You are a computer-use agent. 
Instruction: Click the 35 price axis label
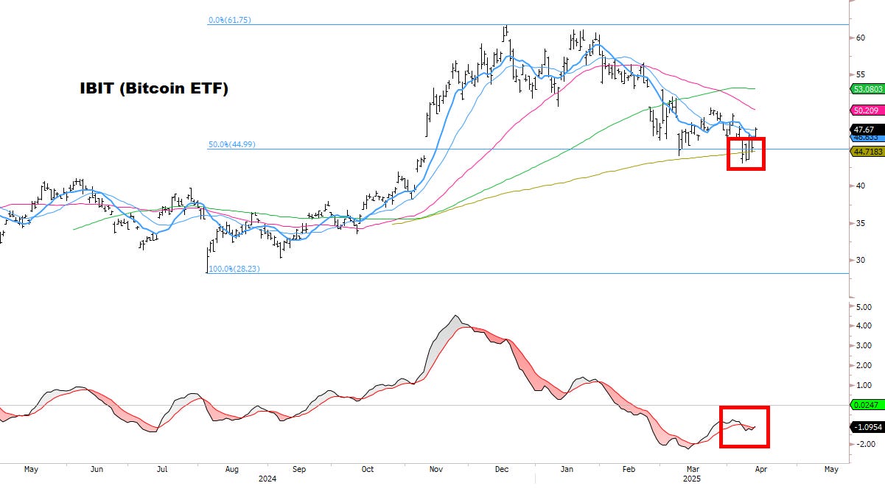pos(859,223)
